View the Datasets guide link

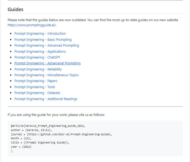(x=37, y=93)
